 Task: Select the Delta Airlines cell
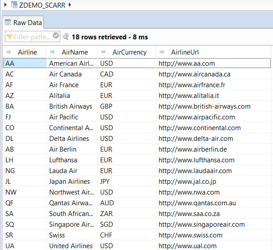pos(72,139)
